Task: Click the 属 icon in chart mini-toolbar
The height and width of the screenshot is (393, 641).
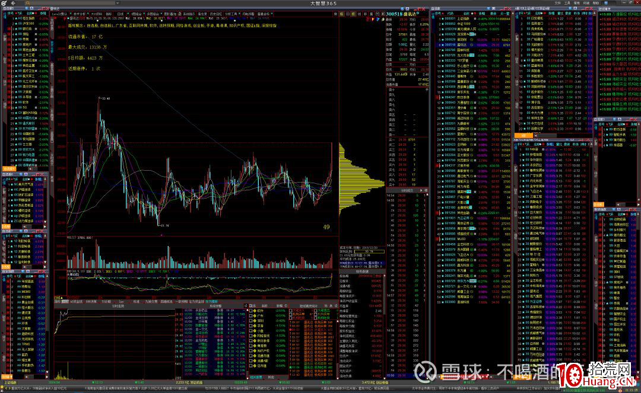Action: click(x=371, y=14)
